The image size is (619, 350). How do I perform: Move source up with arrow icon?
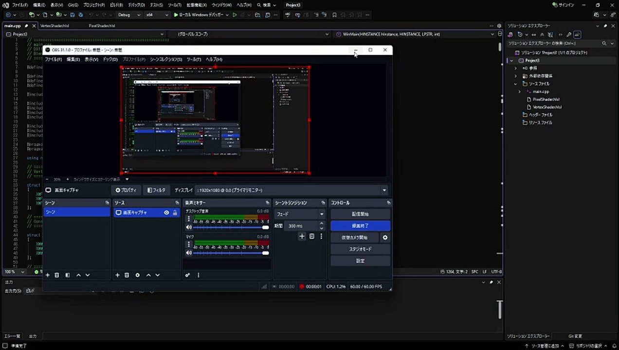tap(148, 275)
